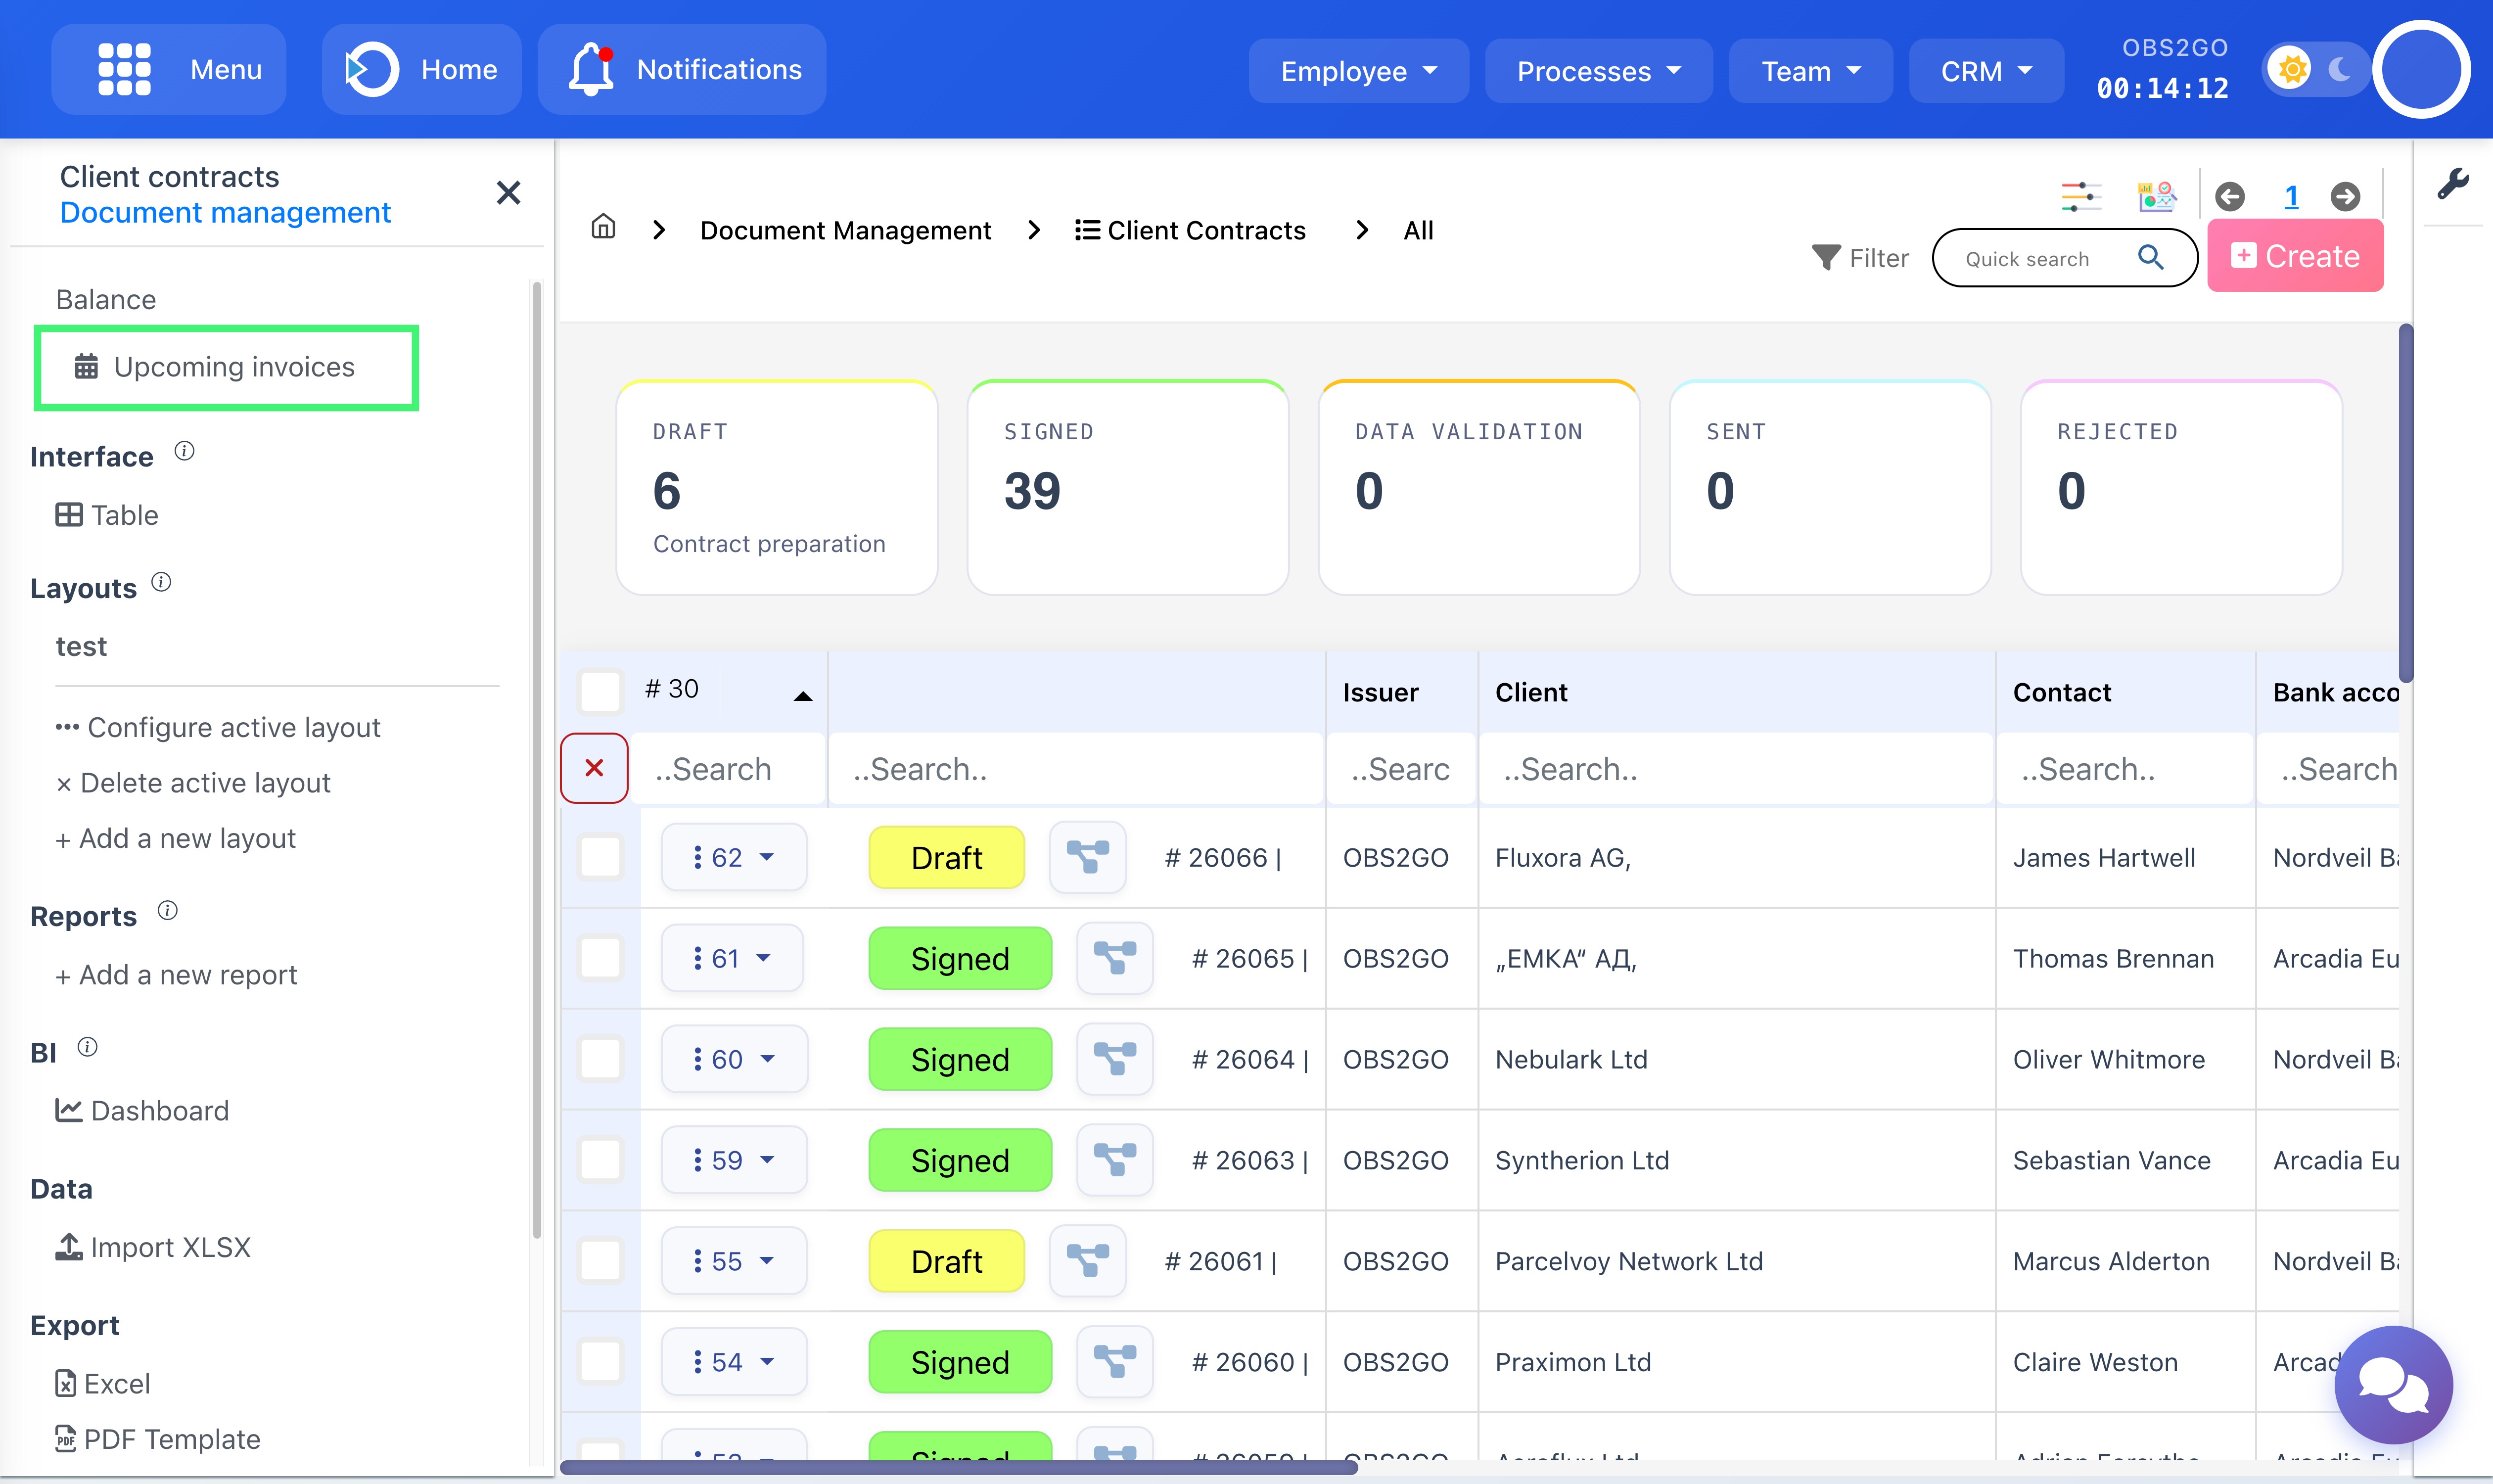Open column sliders settings icon
Viewport: 2493px width, 1484px height.
2081,196
